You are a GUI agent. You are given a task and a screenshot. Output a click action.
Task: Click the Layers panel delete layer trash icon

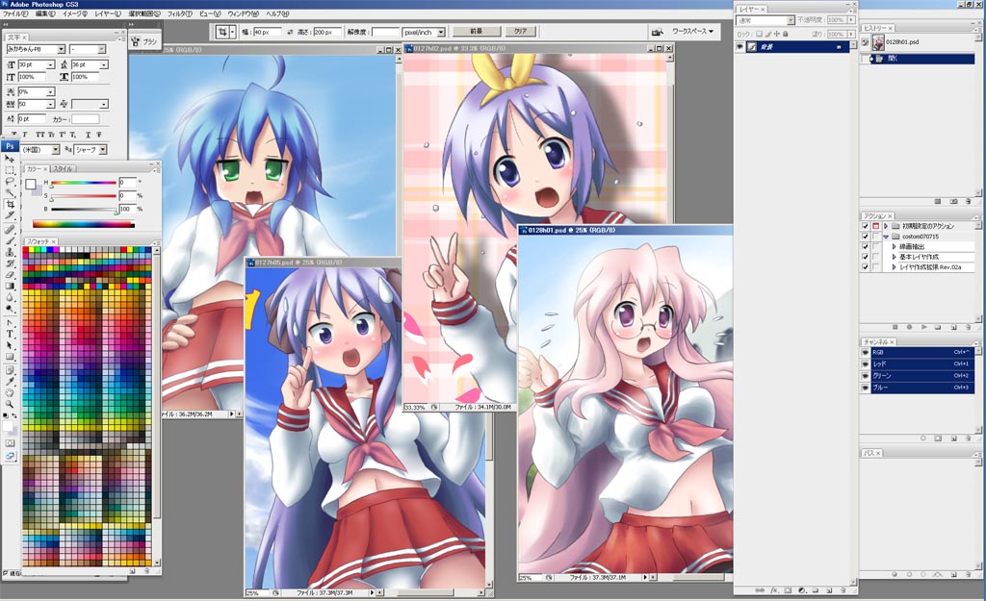coord(843,590)
